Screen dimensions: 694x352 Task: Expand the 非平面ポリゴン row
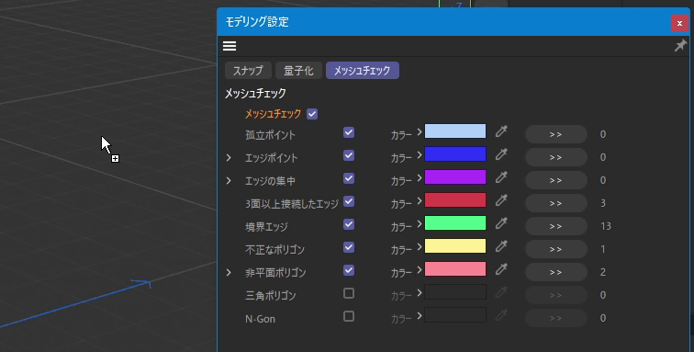229,273
